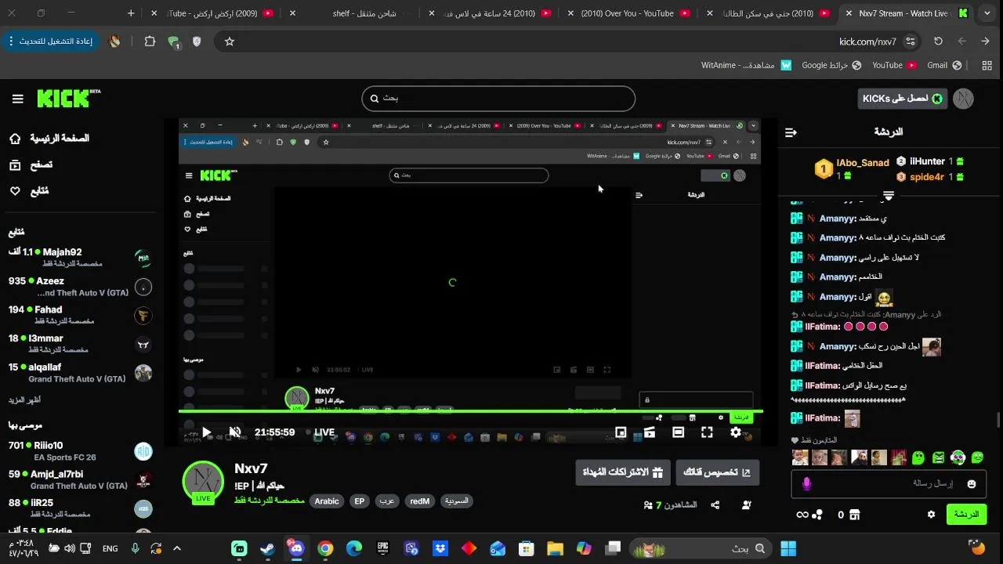The height and width of the screenshot is (564, 1003).
Task: Select the السعودية tag
Action: [x=456, y=501]
